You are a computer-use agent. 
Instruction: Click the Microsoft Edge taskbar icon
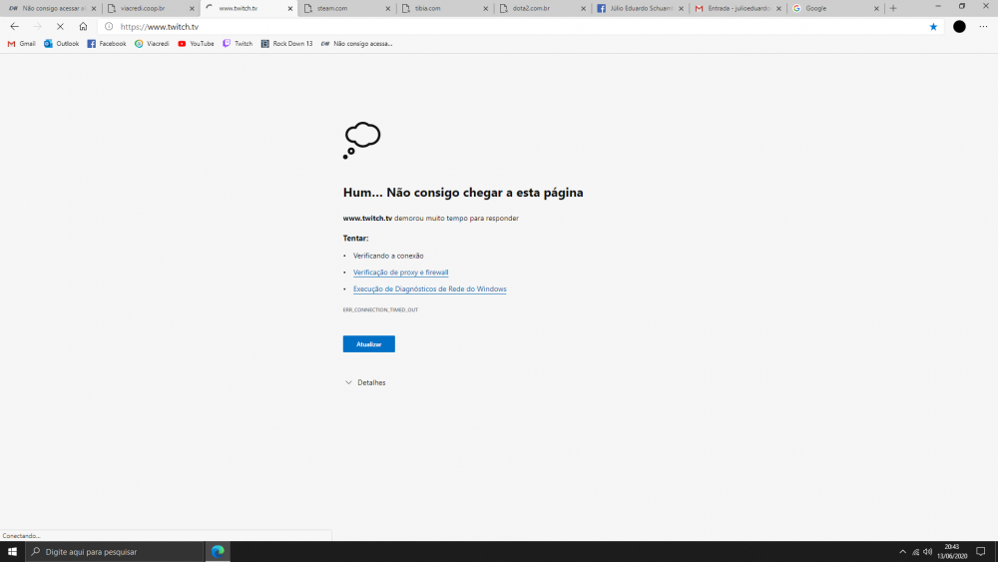click(218, 551)
